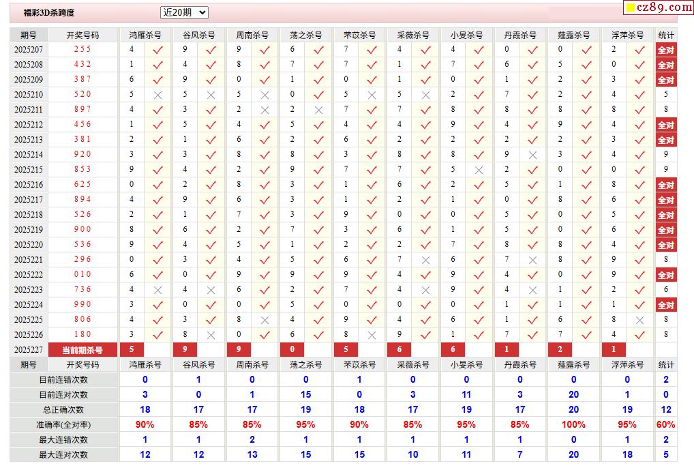Viewport: 694px width, 468px height.
Task: Click period number 2025216
Action: tap(29, 185)
